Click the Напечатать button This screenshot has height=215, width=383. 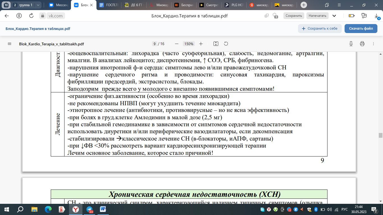(317, 16)
